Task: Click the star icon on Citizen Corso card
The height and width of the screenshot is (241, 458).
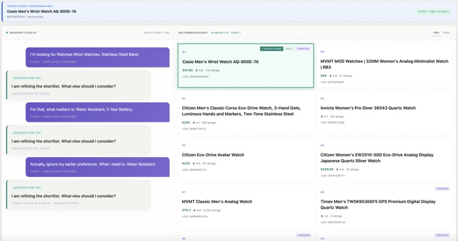Action: pyautogui.click(x=194, y=122)
